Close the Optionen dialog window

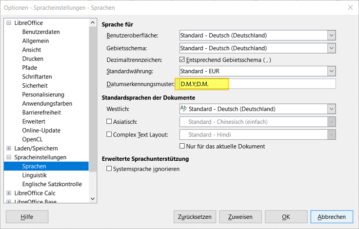tap(350, 7)
